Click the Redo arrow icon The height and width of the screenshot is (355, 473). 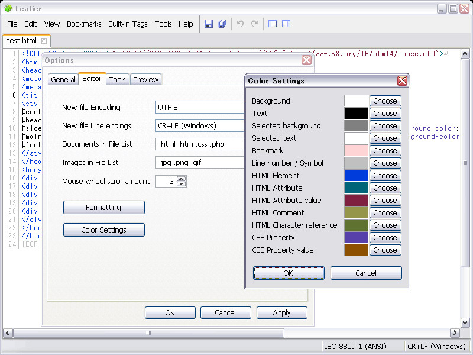coord(255,24)
